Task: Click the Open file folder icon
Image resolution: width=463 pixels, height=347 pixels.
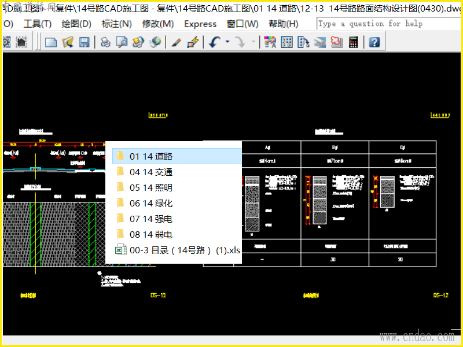Action: click(x=68, y=42)
